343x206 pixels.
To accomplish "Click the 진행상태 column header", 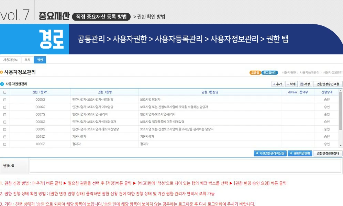I will tap(327, 92).
